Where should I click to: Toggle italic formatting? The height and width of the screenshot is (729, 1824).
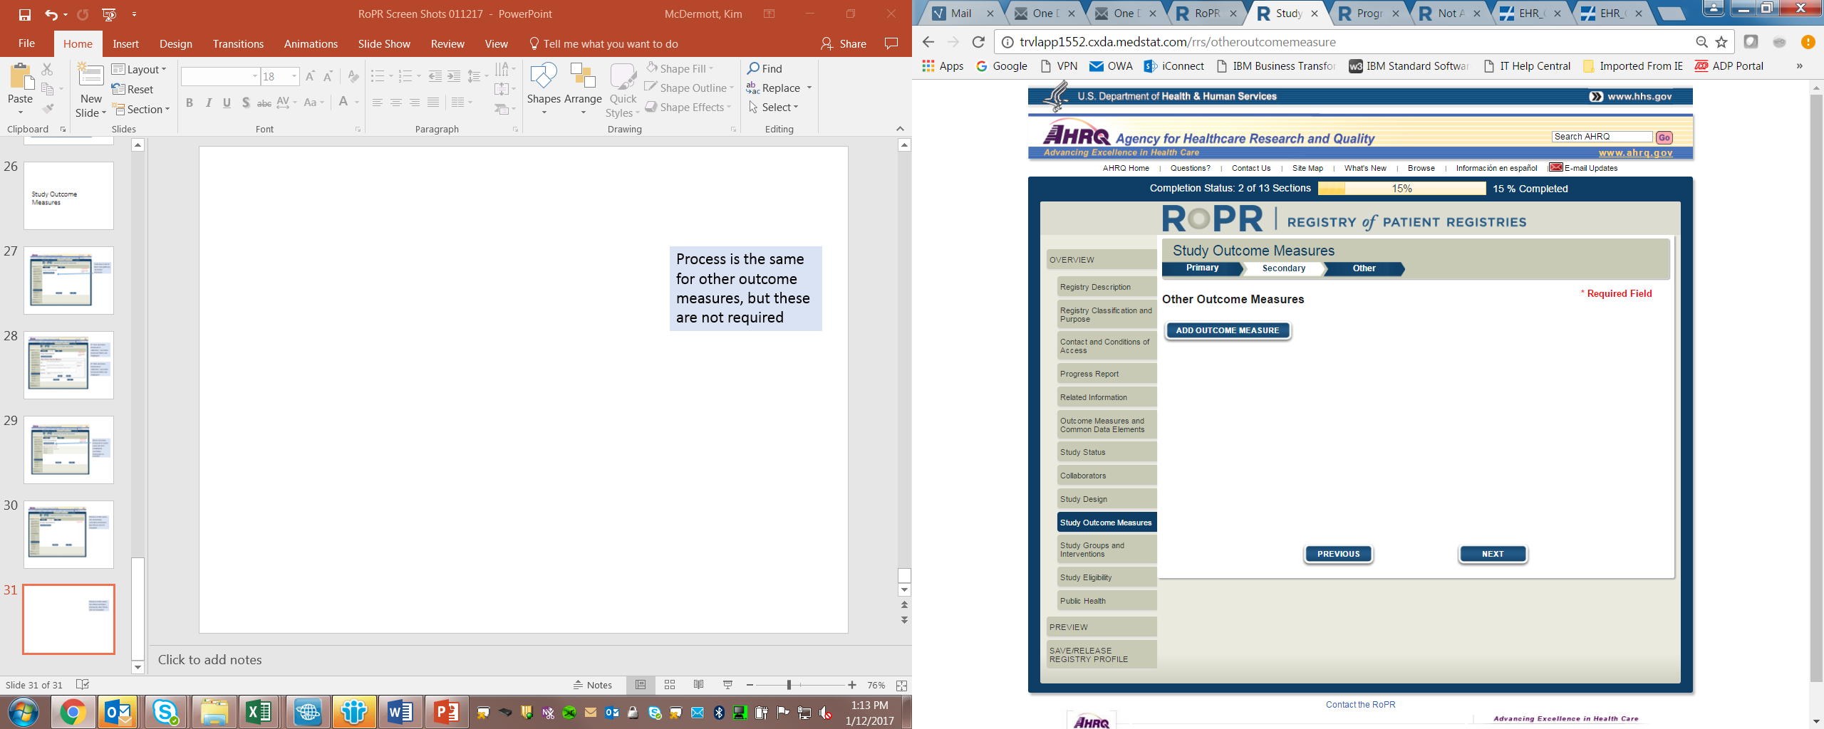tap(208, 103)
